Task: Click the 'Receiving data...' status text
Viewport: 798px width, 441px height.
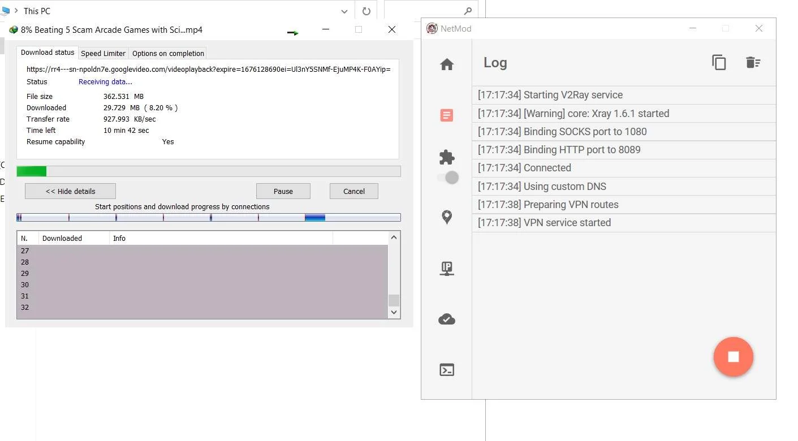Action: [x=105, y=82]
